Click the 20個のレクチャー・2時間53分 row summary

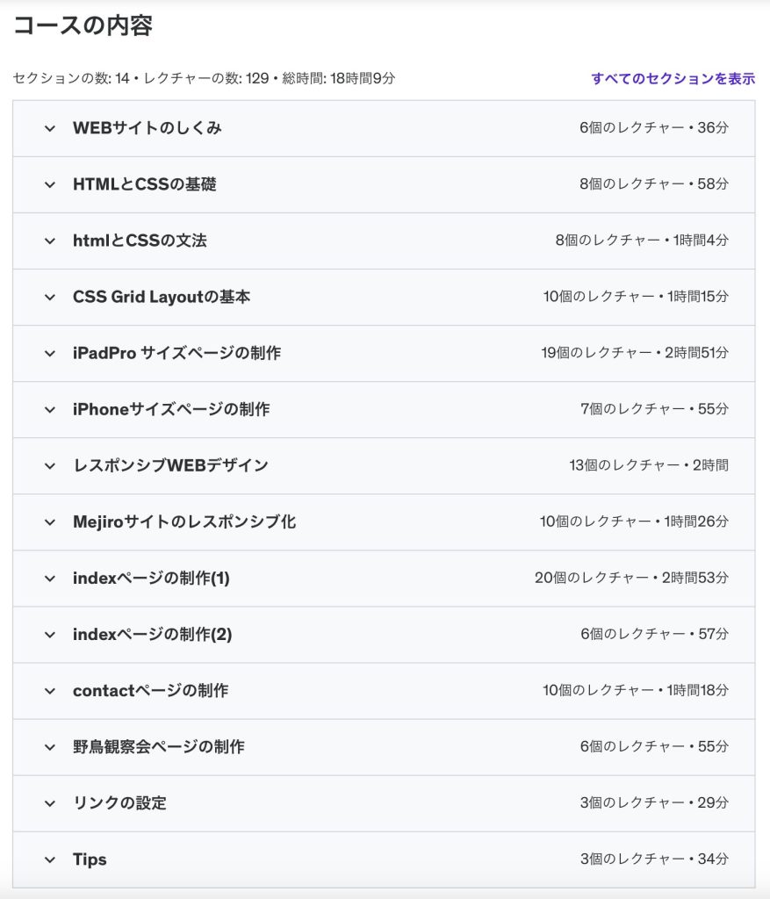tap(631, 579)
